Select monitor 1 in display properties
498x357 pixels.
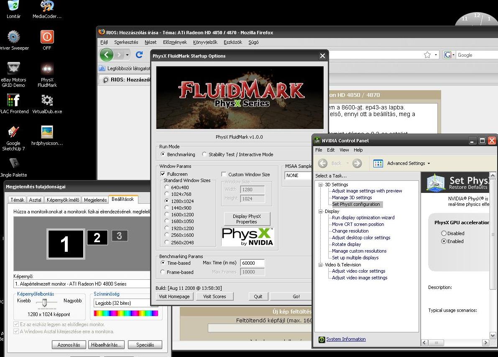[x=66, y=244]
